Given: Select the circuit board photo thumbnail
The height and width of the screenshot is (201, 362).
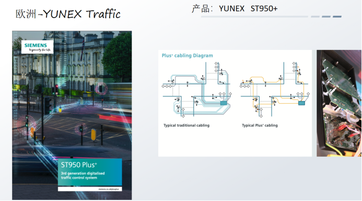Looking at the screenshot, I should pyautogui.click(x=339, y=103).
